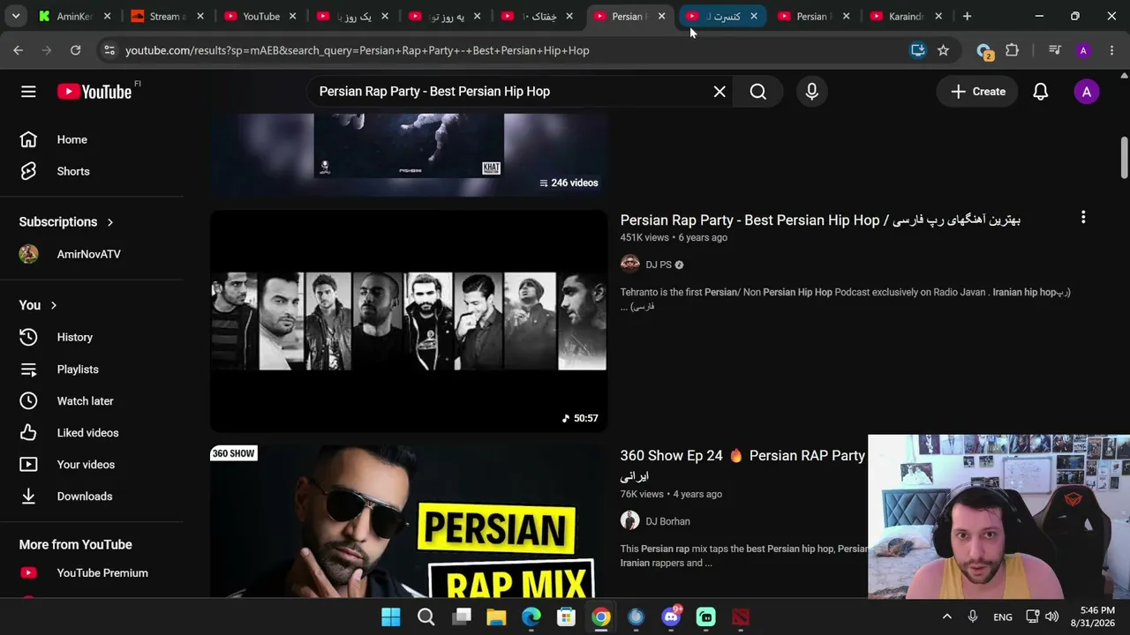Go back to previous page in Chrome
Image resolution: width=1130 pixels, height=635 pixels.
click(x=19, y=50)
